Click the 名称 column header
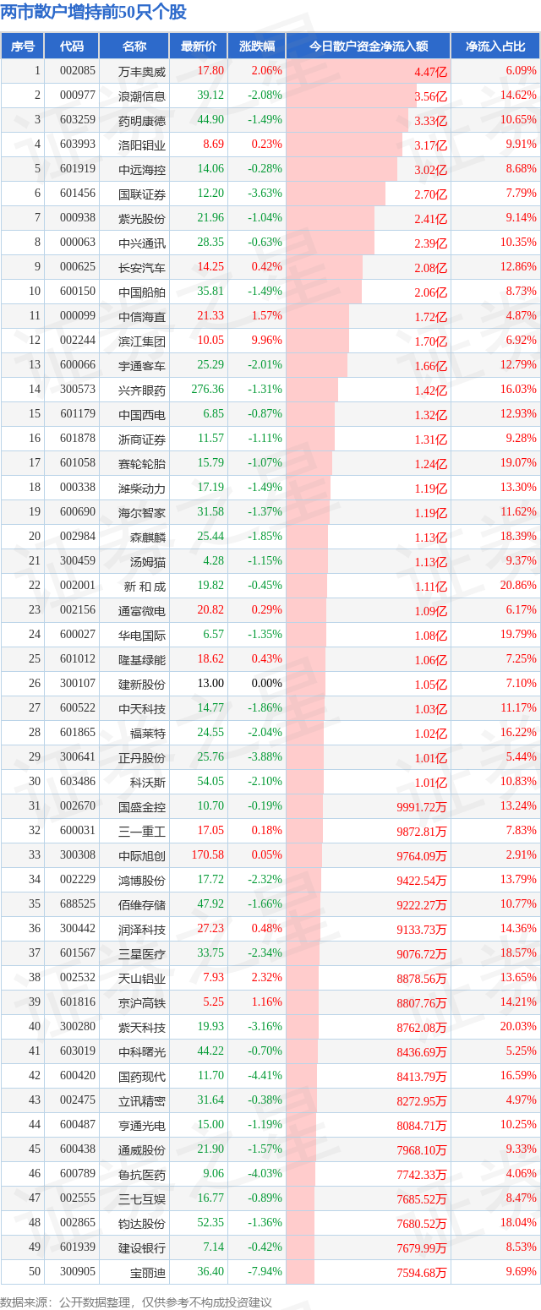 [x=134, y=46]
